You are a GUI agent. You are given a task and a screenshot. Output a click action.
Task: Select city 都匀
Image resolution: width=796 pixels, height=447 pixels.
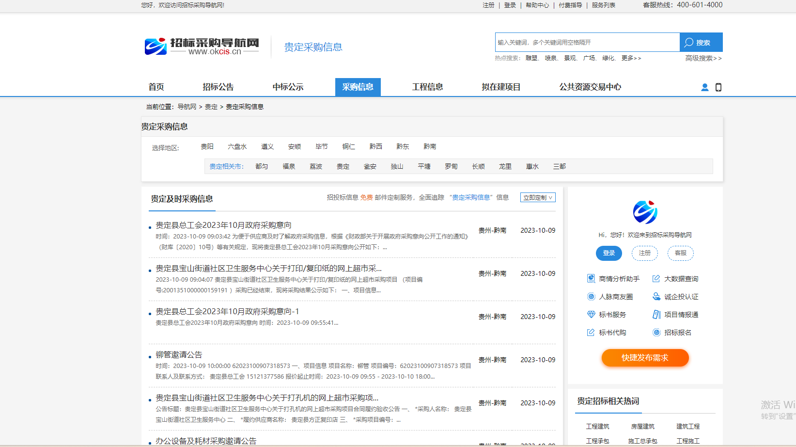262,166
